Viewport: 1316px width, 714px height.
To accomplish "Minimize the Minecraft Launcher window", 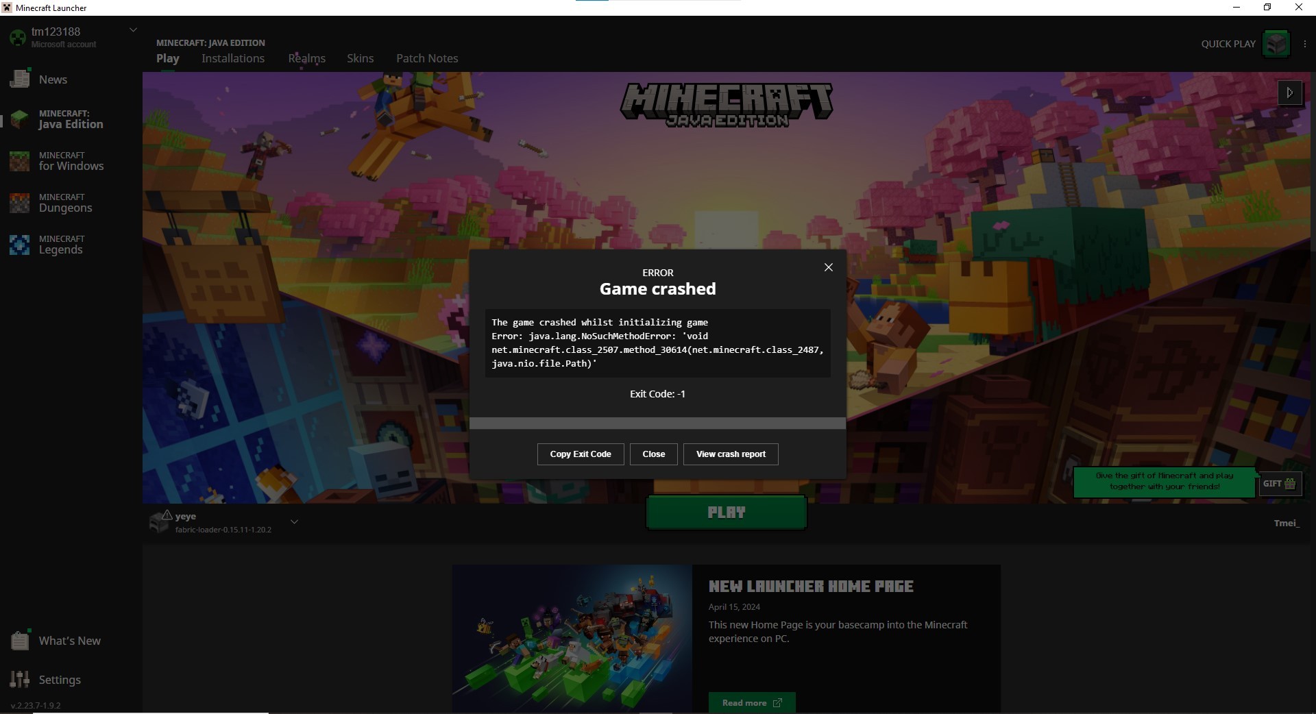I will 1236,8.
